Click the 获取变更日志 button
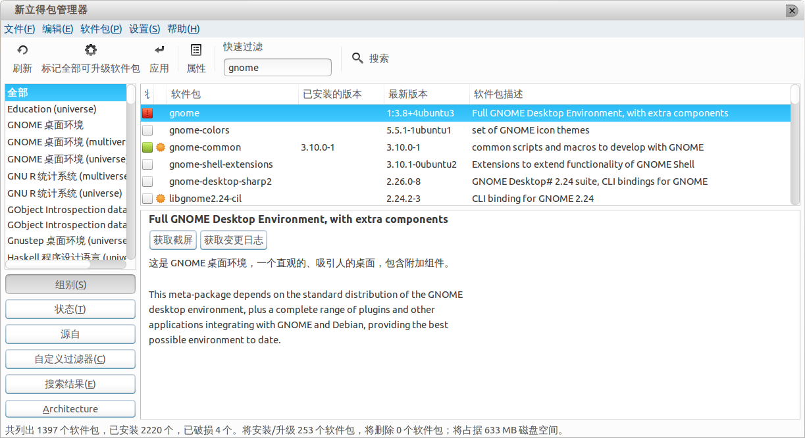This screenshot has height=438, width=805. point(234,240)
